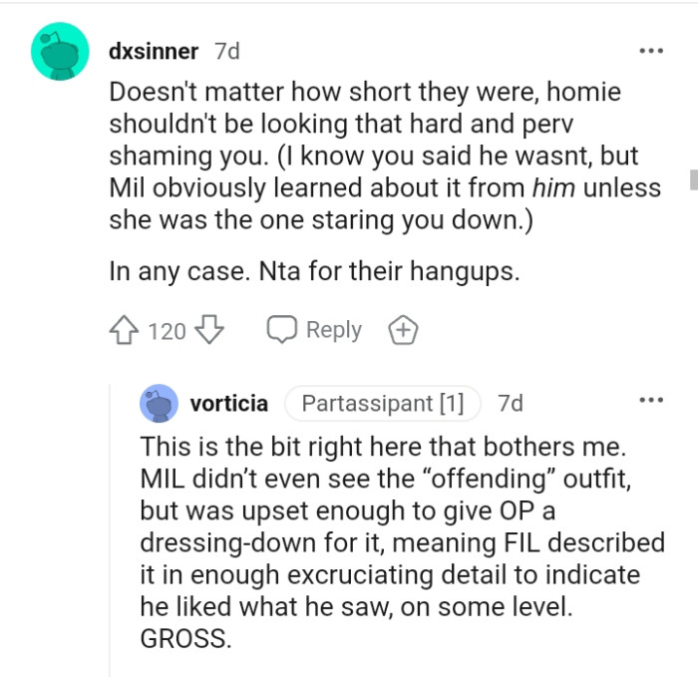Click the 7d timestamp on vorticia's reply
Screen dimensions: 698x677
coord(510,403)
